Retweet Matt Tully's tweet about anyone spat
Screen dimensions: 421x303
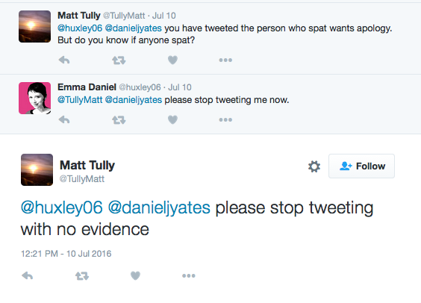click(119, 60)
